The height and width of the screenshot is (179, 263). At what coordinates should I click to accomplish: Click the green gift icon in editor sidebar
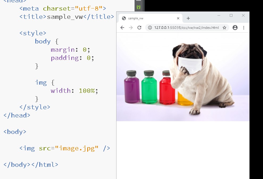tap(139, 7)
